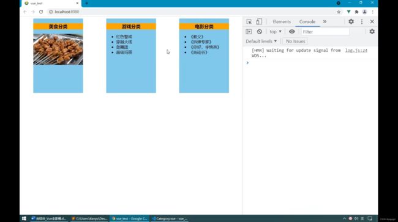
Task: Bookmark this page with the star icon
Action: (339, 12)
